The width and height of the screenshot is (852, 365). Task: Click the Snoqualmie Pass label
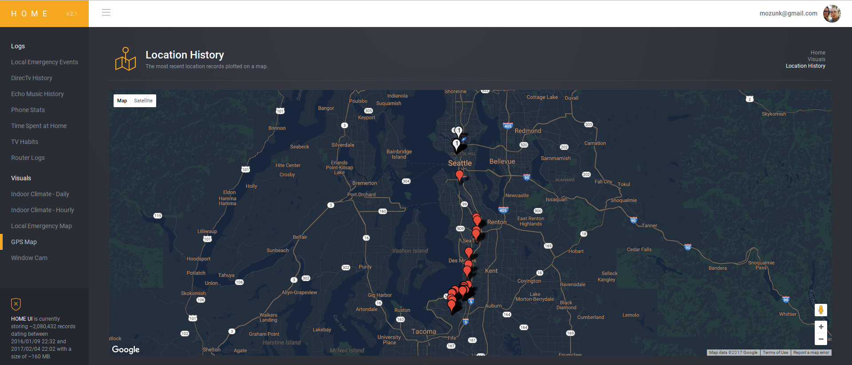(761, 265)
